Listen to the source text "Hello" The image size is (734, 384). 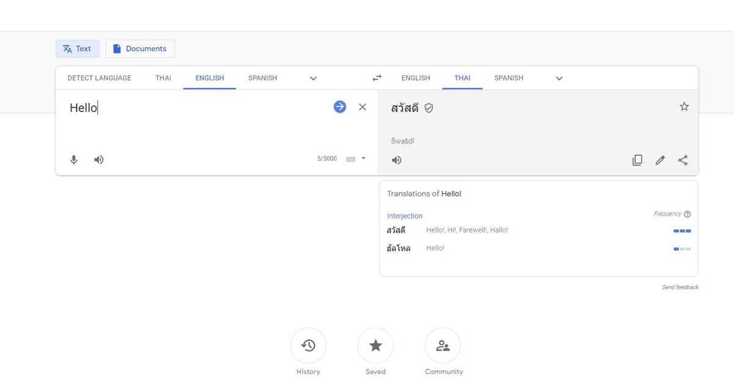pos(98,160)
